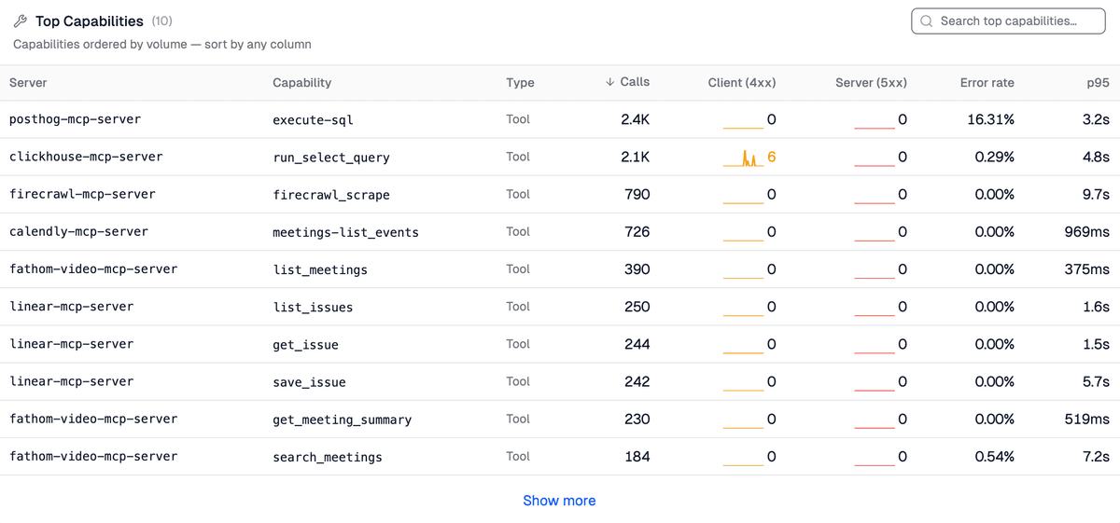Viewport: 1120px width, 523px height.
Task: Sort by Server (5xx) column header
Action: pyautogui.click(x=871, y=83)
